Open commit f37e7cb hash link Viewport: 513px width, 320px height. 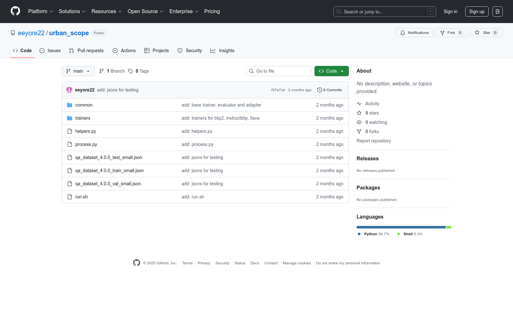coord(278,90)
